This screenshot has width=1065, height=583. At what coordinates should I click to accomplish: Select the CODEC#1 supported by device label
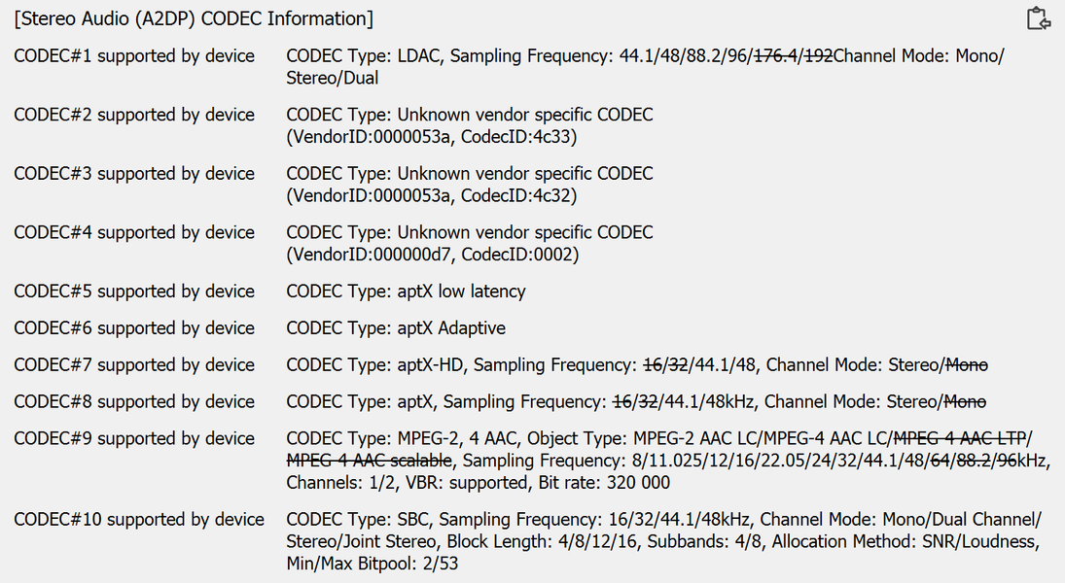tap(134, 56)
